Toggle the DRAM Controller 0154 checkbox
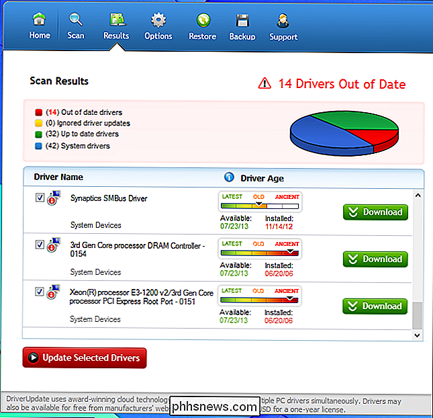The image size is (433, 418). (x=40, y=245)
